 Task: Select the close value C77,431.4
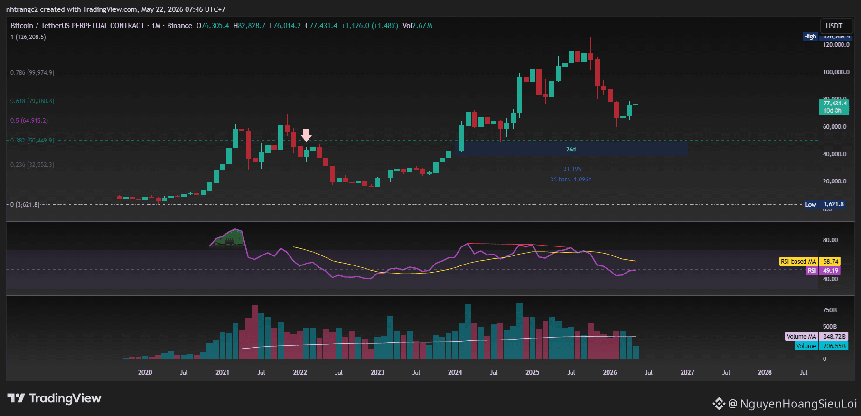pyautogui.click(x=321, y=26)
